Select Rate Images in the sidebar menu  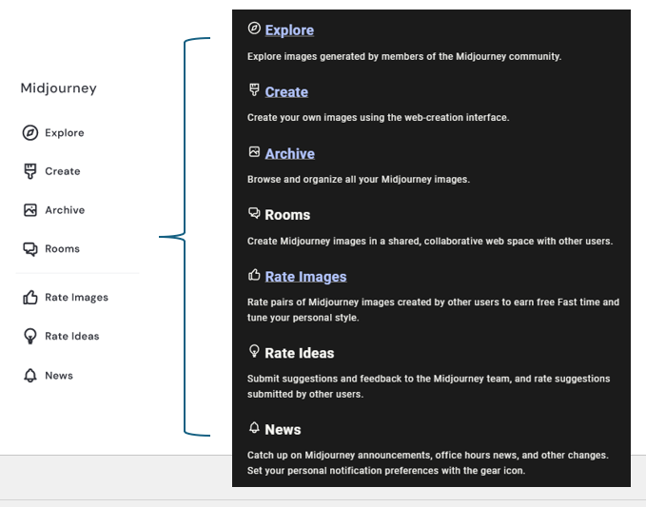[x=77, y=298]
